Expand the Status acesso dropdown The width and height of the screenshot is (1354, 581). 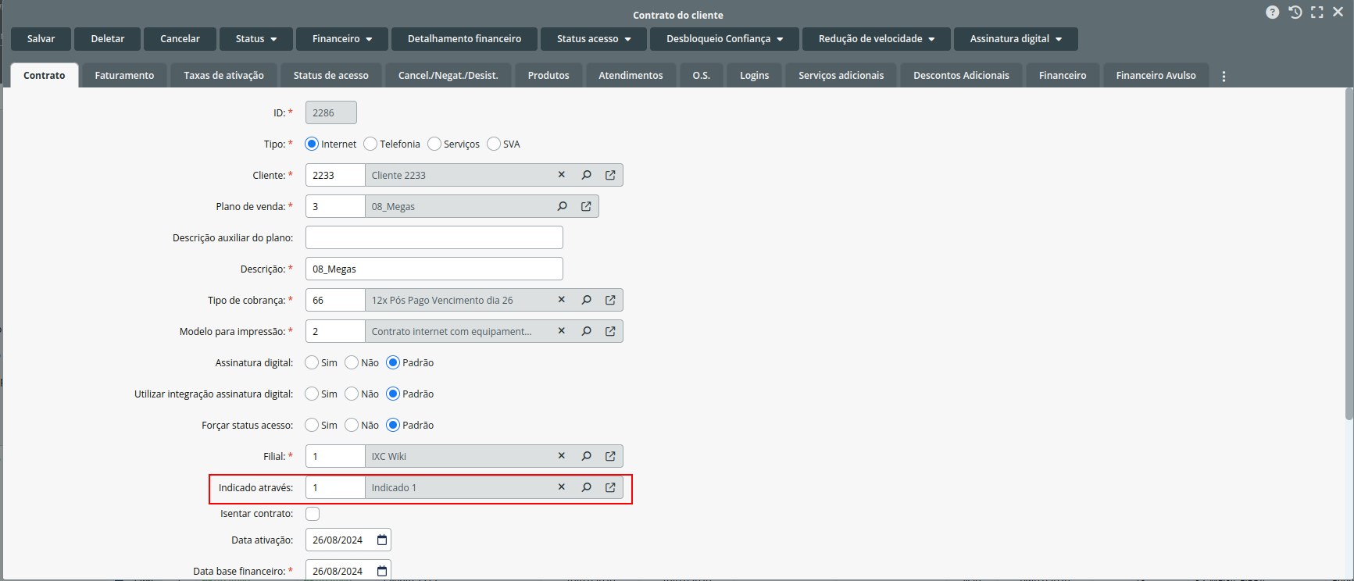click(594, 39)
